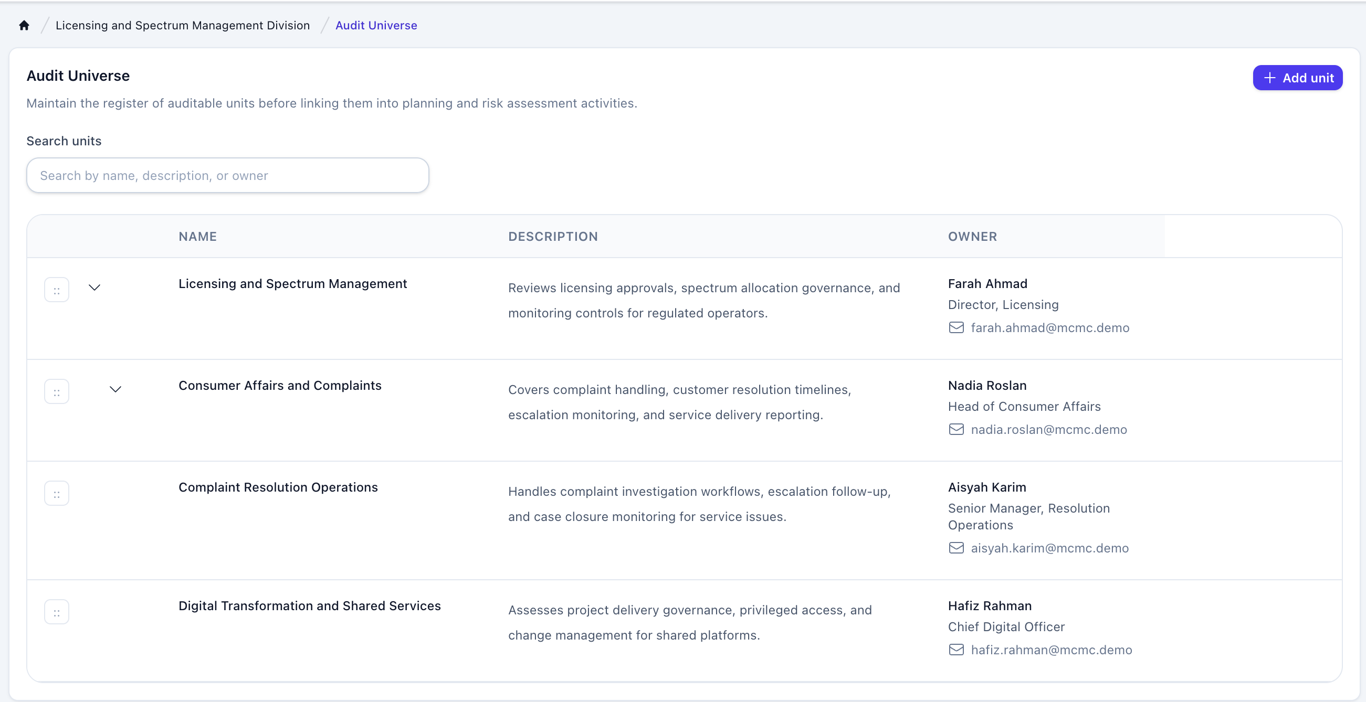Select the Complaint Resolution Operations unit name

pyautogui.click(x=278, y=487)
